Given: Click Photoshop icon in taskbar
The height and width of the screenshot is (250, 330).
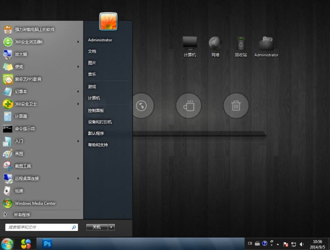Looking at the screenshot, I should [48, 243].
